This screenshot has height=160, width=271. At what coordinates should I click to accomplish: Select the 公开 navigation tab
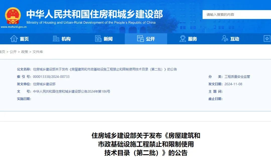pyautogui.click(x=146, y=39)
